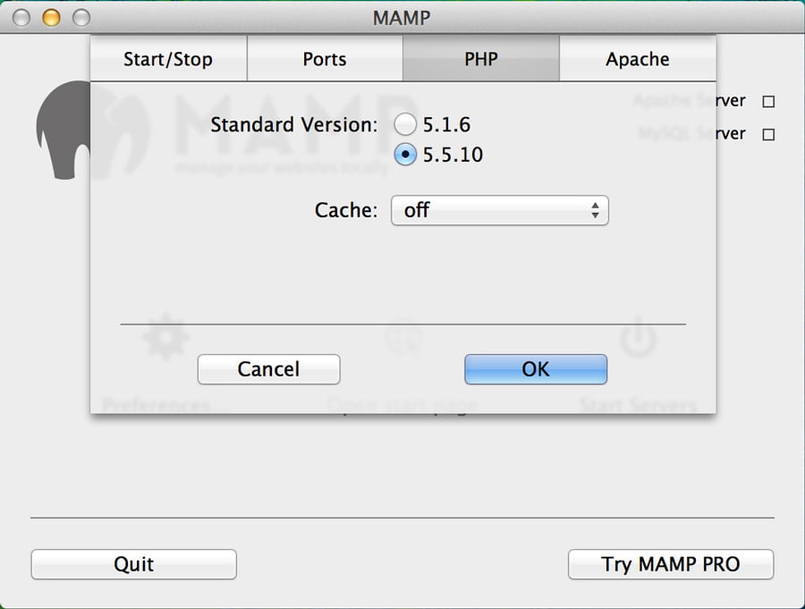Click the dimmed Start Servers power icon
Screen dimensions: 805x609
tap(639, 338)
